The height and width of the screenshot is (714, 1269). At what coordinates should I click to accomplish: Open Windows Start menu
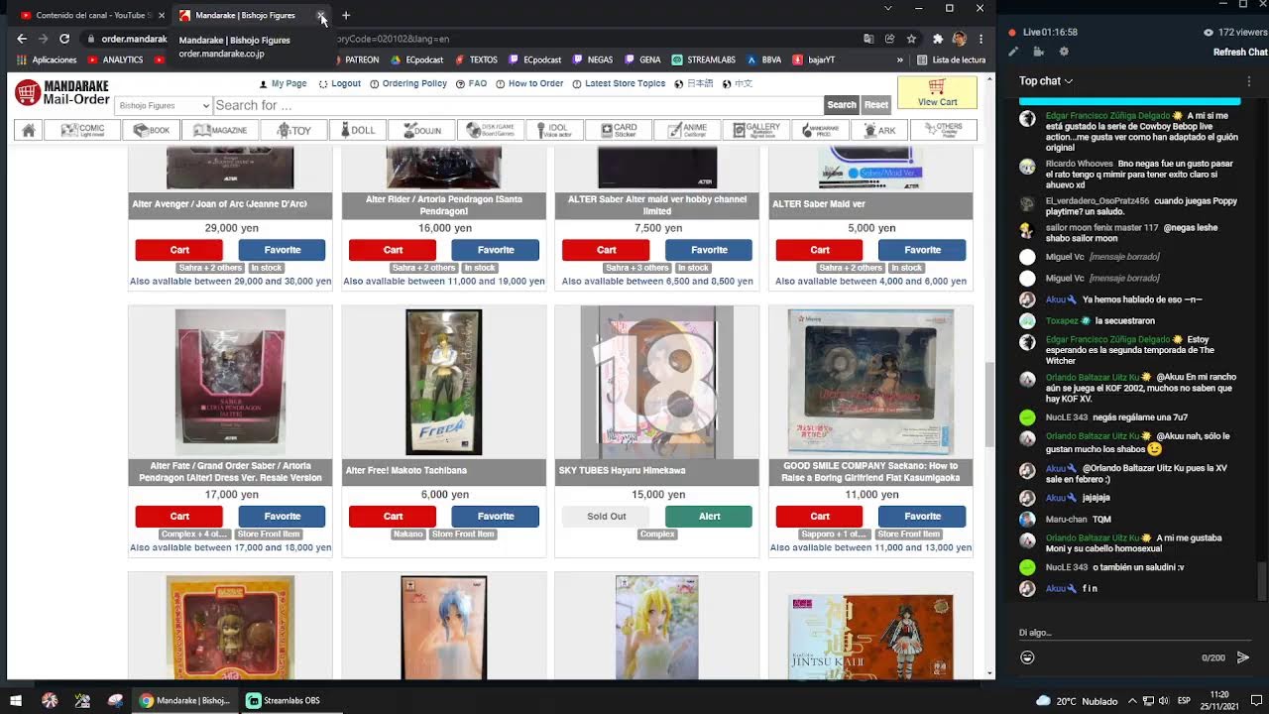coord(16,700)
